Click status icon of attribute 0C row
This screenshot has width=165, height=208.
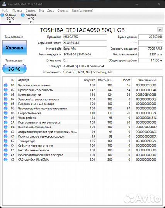tap(5, 127)
